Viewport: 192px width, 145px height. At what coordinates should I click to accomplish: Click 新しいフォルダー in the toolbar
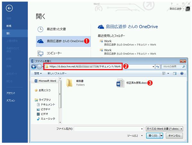[57, 73]
